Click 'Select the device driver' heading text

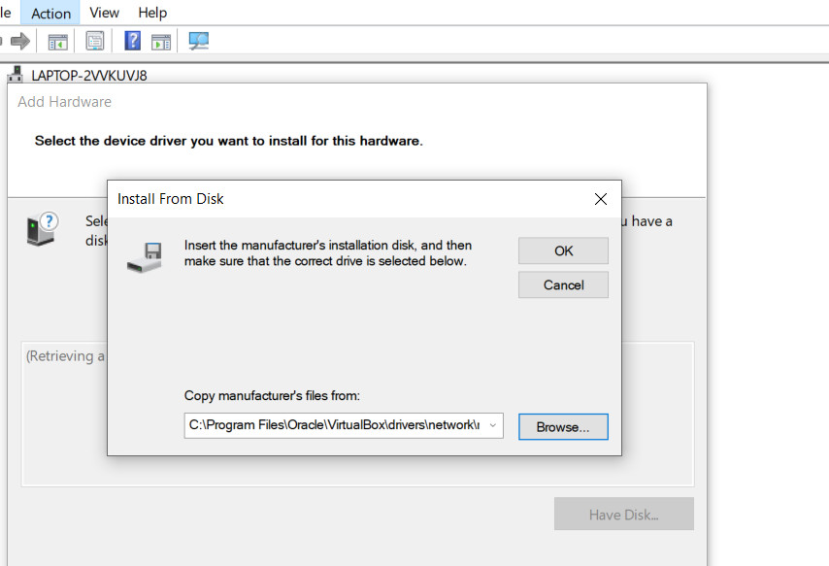(228, 141)
